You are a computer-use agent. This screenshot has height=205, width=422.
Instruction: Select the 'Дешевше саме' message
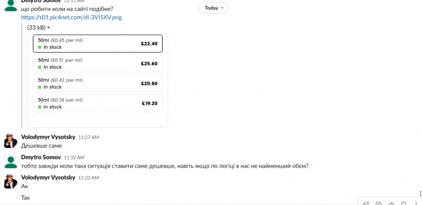[x=41, y=146]
